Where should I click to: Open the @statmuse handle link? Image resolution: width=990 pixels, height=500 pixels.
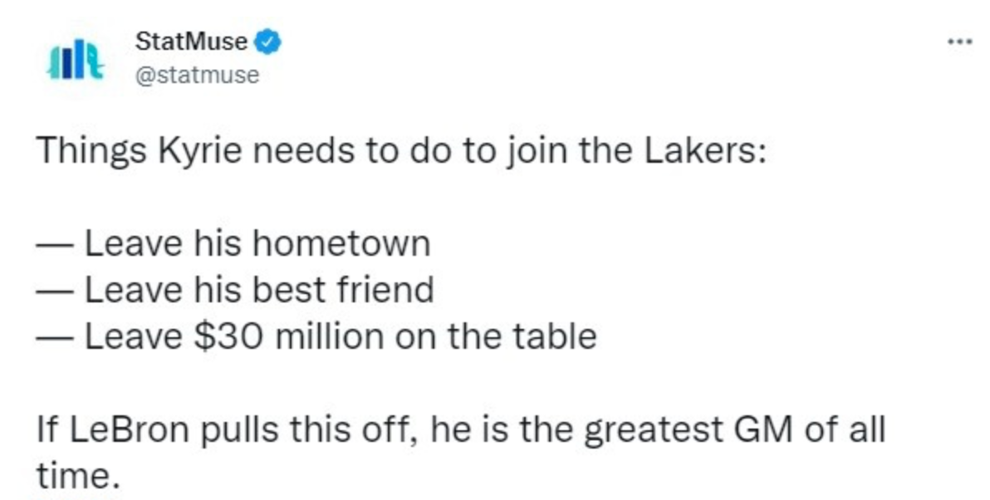pyautogui.click(x=197, y=75)
